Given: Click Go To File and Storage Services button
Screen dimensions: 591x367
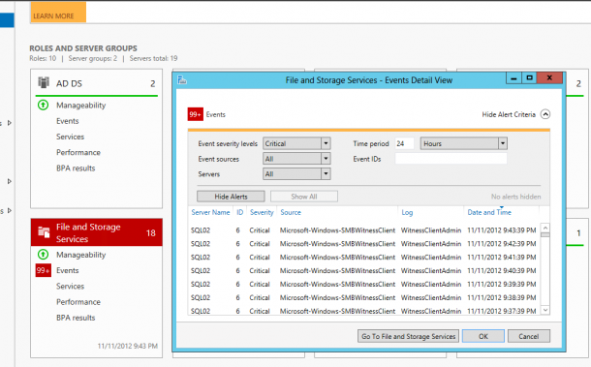Looking at the screenshot, I should (408, 336).
